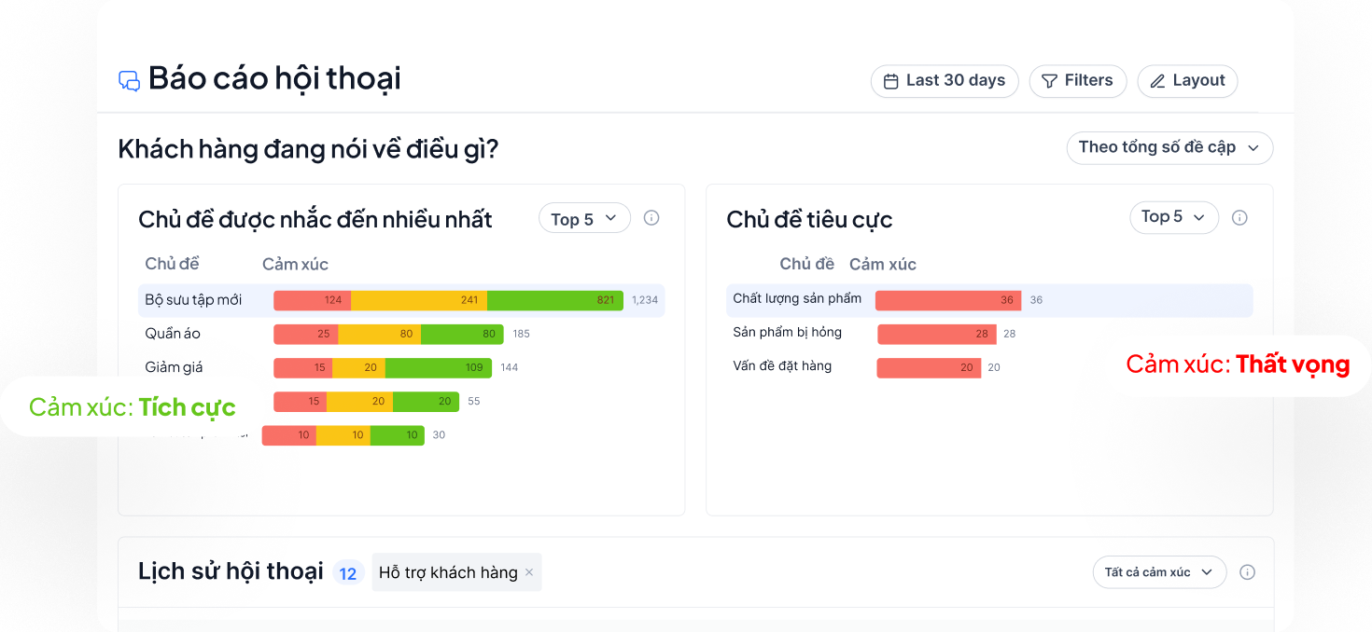The image size is (1372, 632).
Task: Click the Layout edit button
Action: pos(1187,81)
